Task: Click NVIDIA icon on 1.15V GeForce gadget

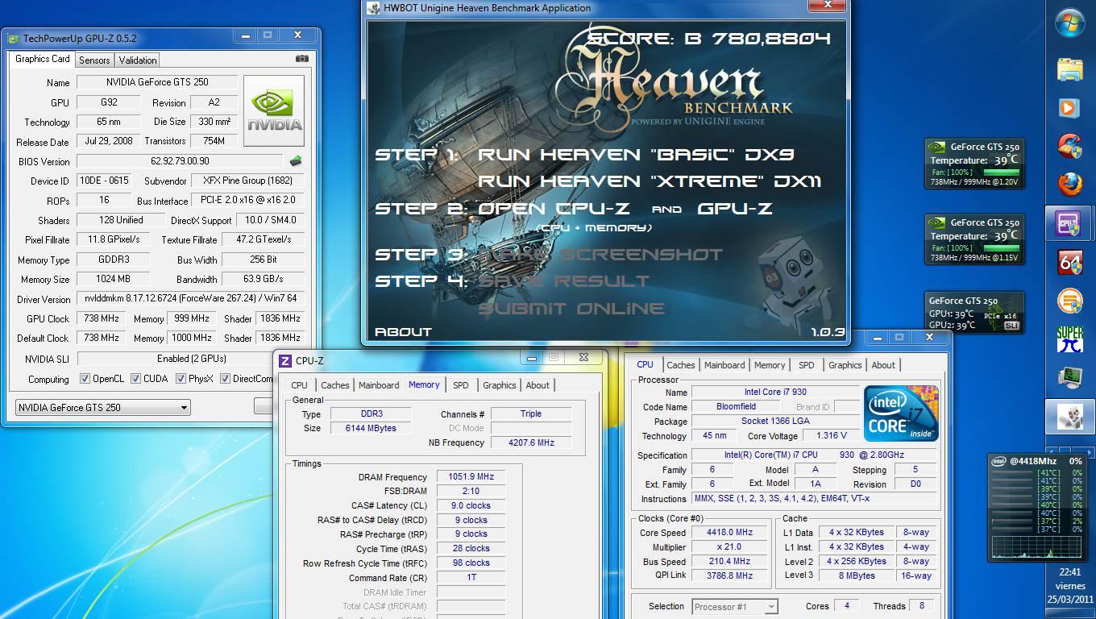Action: (936, 222)
